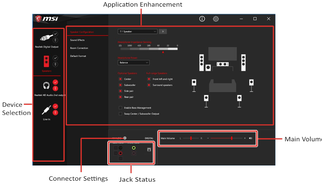Click microphone icon under Realtek Digital Output
This screenshot has height=184, width=322.
[x=55, y=40]
